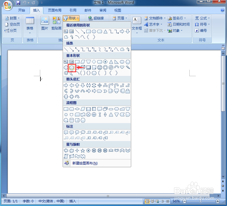Screen dimensions: 227x206
Task: Switch to Page Layout tab
Action: click(x=55, y=10)
